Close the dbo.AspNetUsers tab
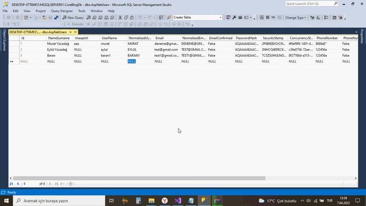Screen dimensions: 366x206 pos(75,32)
